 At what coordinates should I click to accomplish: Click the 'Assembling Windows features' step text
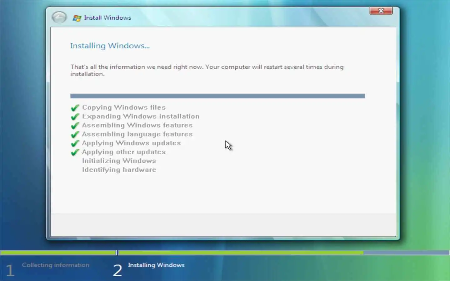click(x=137, y=125)
